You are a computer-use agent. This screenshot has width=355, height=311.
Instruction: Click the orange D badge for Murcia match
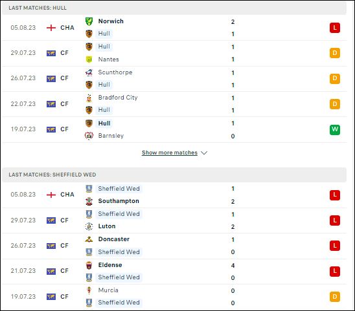(x=335, y=297)
